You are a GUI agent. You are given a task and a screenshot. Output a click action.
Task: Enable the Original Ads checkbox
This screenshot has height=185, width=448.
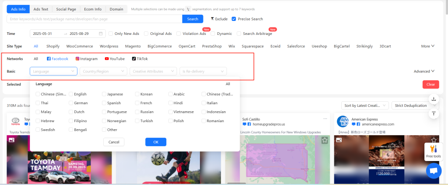pyautogui.click(x=146, y=34)
